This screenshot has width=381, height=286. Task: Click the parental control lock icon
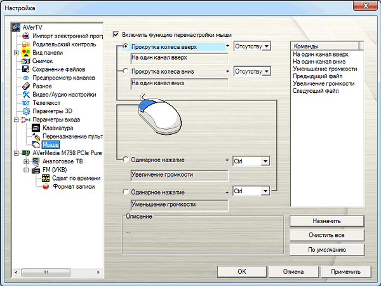(x=26, y=44)
